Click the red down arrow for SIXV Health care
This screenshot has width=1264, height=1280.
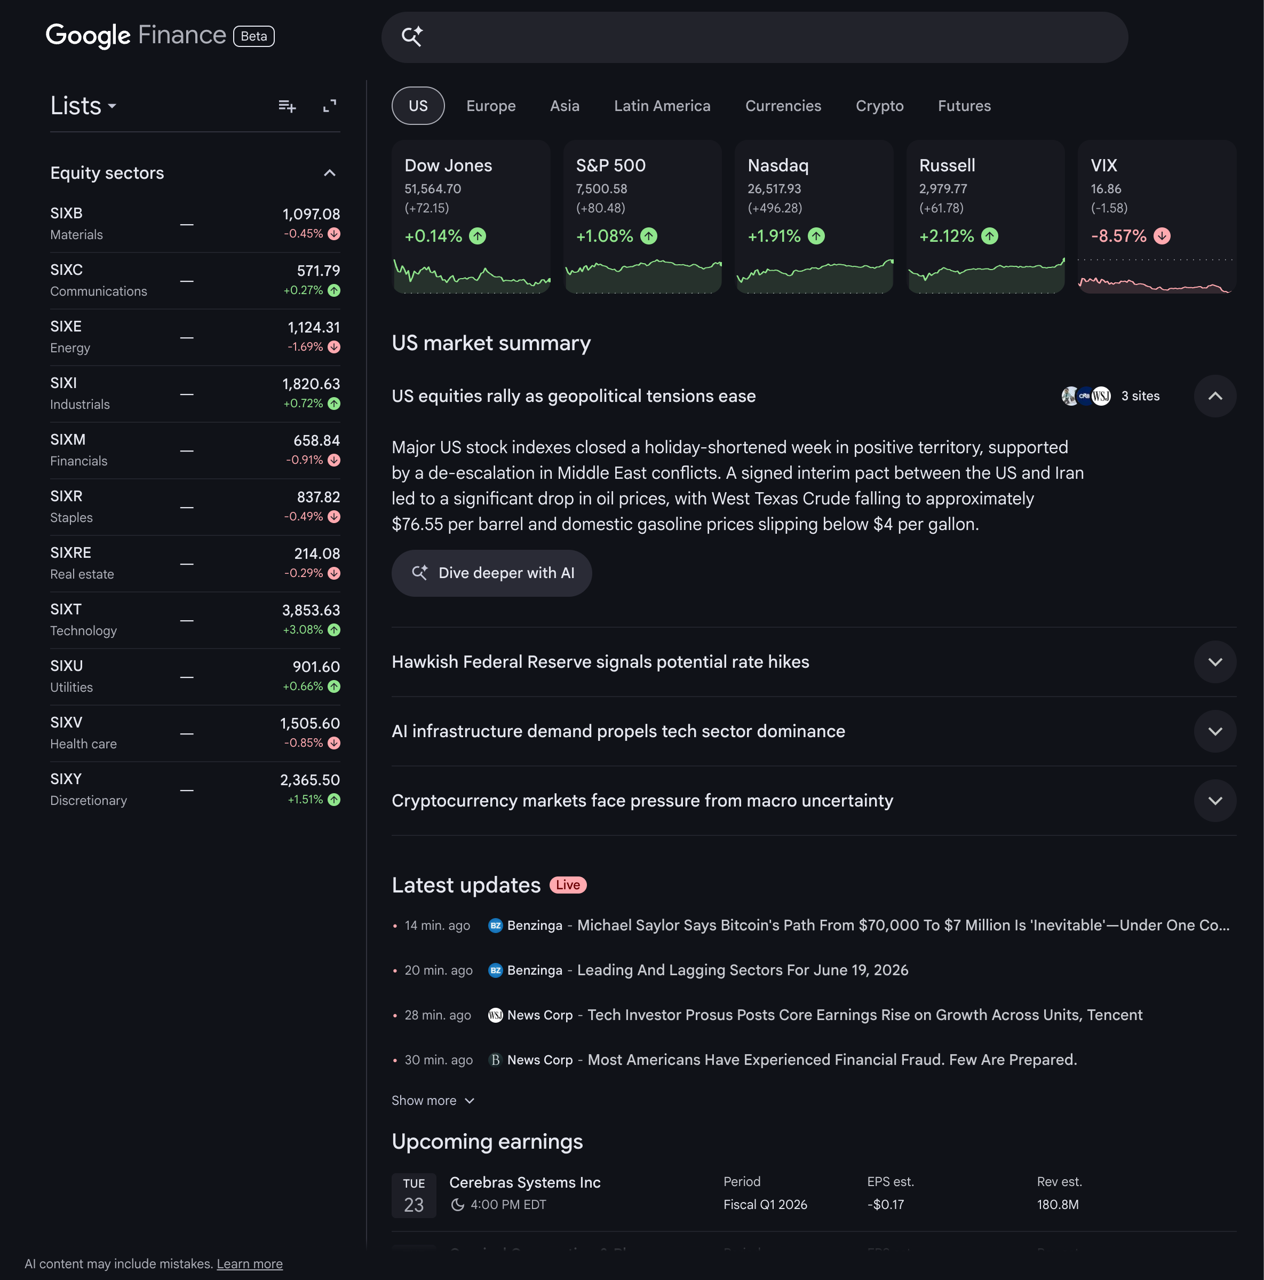(335, 744)
